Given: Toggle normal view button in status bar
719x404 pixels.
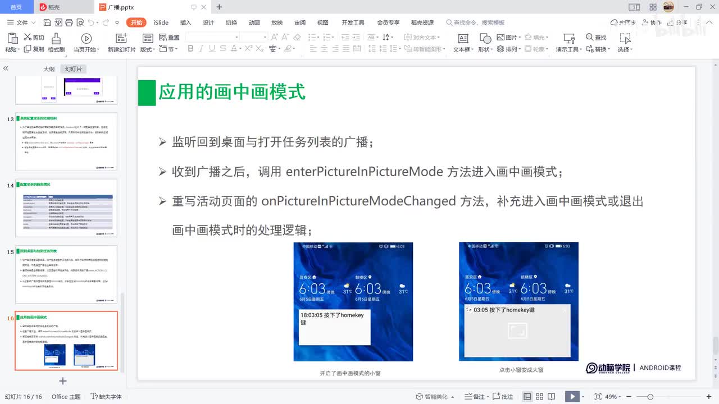Looking at the screenshot, I should click(527, 397).
